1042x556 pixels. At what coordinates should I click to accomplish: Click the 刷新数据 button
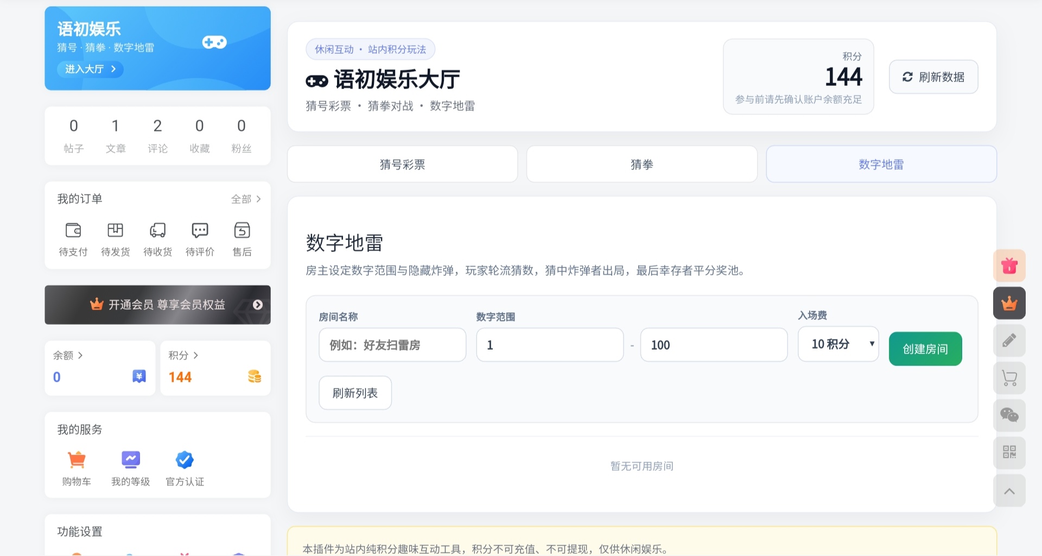(x=933, y=77)
